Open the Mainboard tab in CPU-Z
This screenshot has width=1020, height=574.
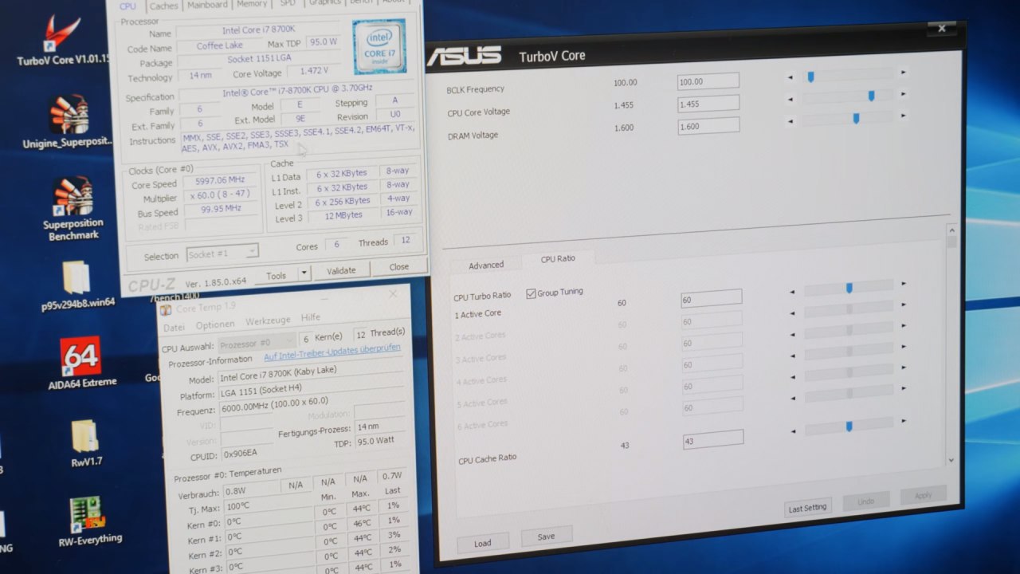point(207,5)
